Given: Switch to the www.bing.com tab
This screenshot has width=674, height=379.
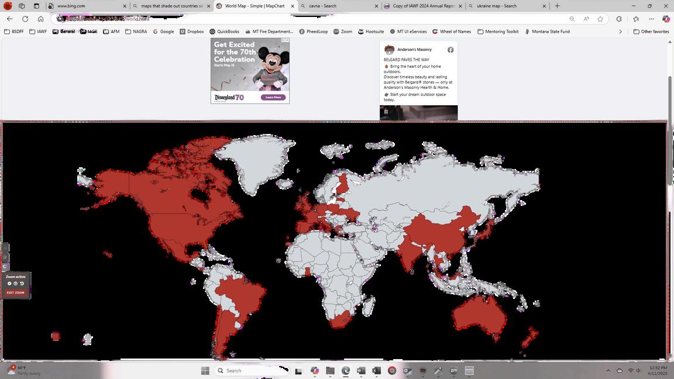Looking at the screenshot, I should [x=87, y=6].
